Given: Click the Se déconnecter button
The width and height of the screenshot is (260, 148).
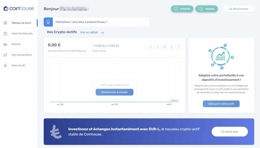Looking at the screenshot, I should (238, 8).
